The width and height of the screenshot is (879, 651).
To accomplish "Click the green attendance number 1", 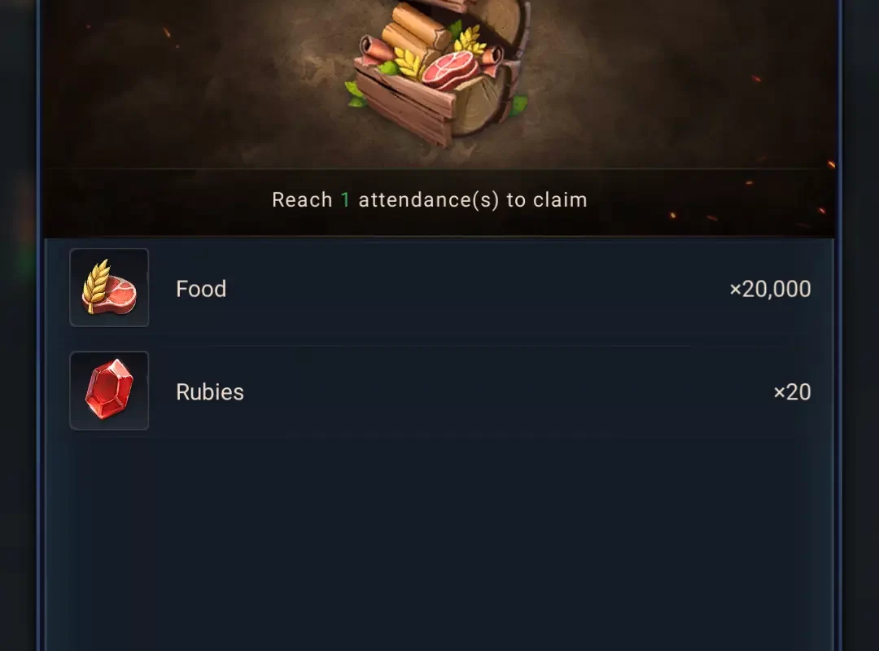I will coord(345,199).
